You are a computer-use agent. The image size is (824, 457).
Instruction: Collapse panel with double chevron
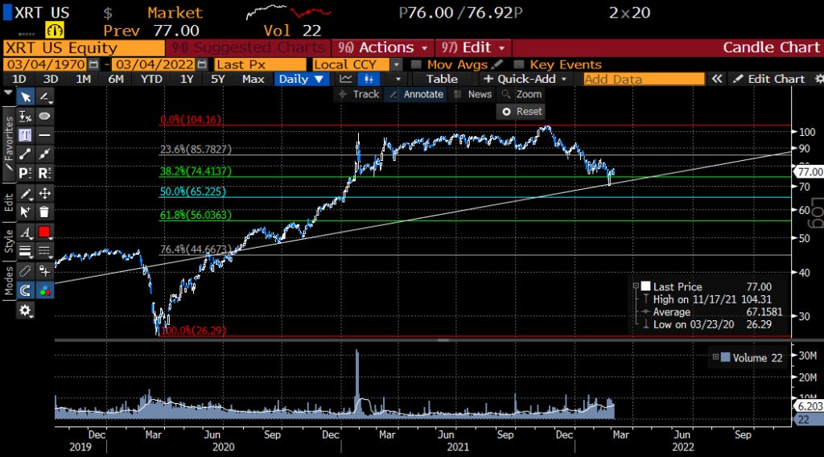click(x=717, y=79)
